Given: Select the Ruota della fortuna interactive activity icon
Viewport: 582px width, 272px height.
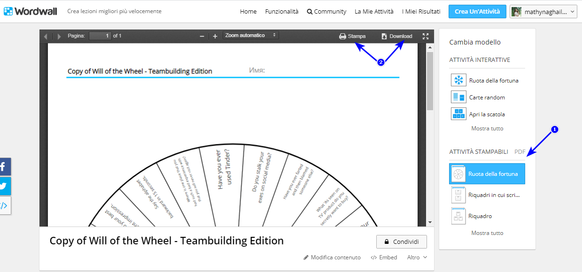Looking at the screenshot, I should click(458, 80).
